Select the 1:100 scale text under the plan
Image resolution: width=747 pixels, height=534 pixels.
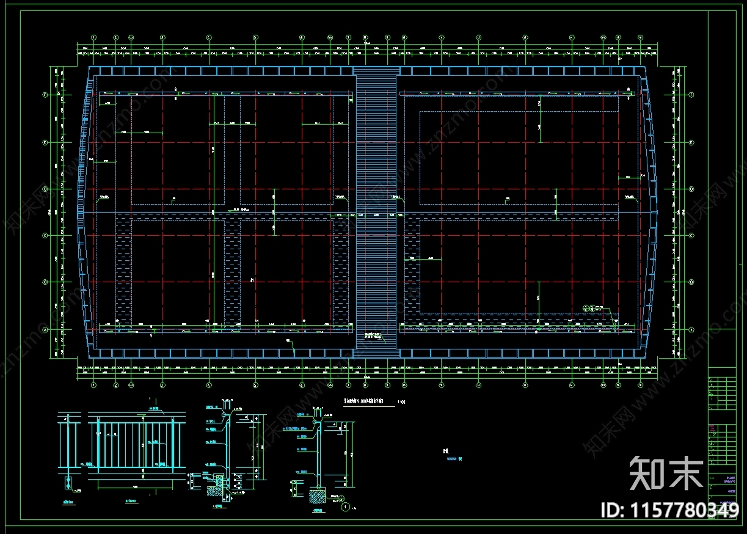click(x=401, y=402)
